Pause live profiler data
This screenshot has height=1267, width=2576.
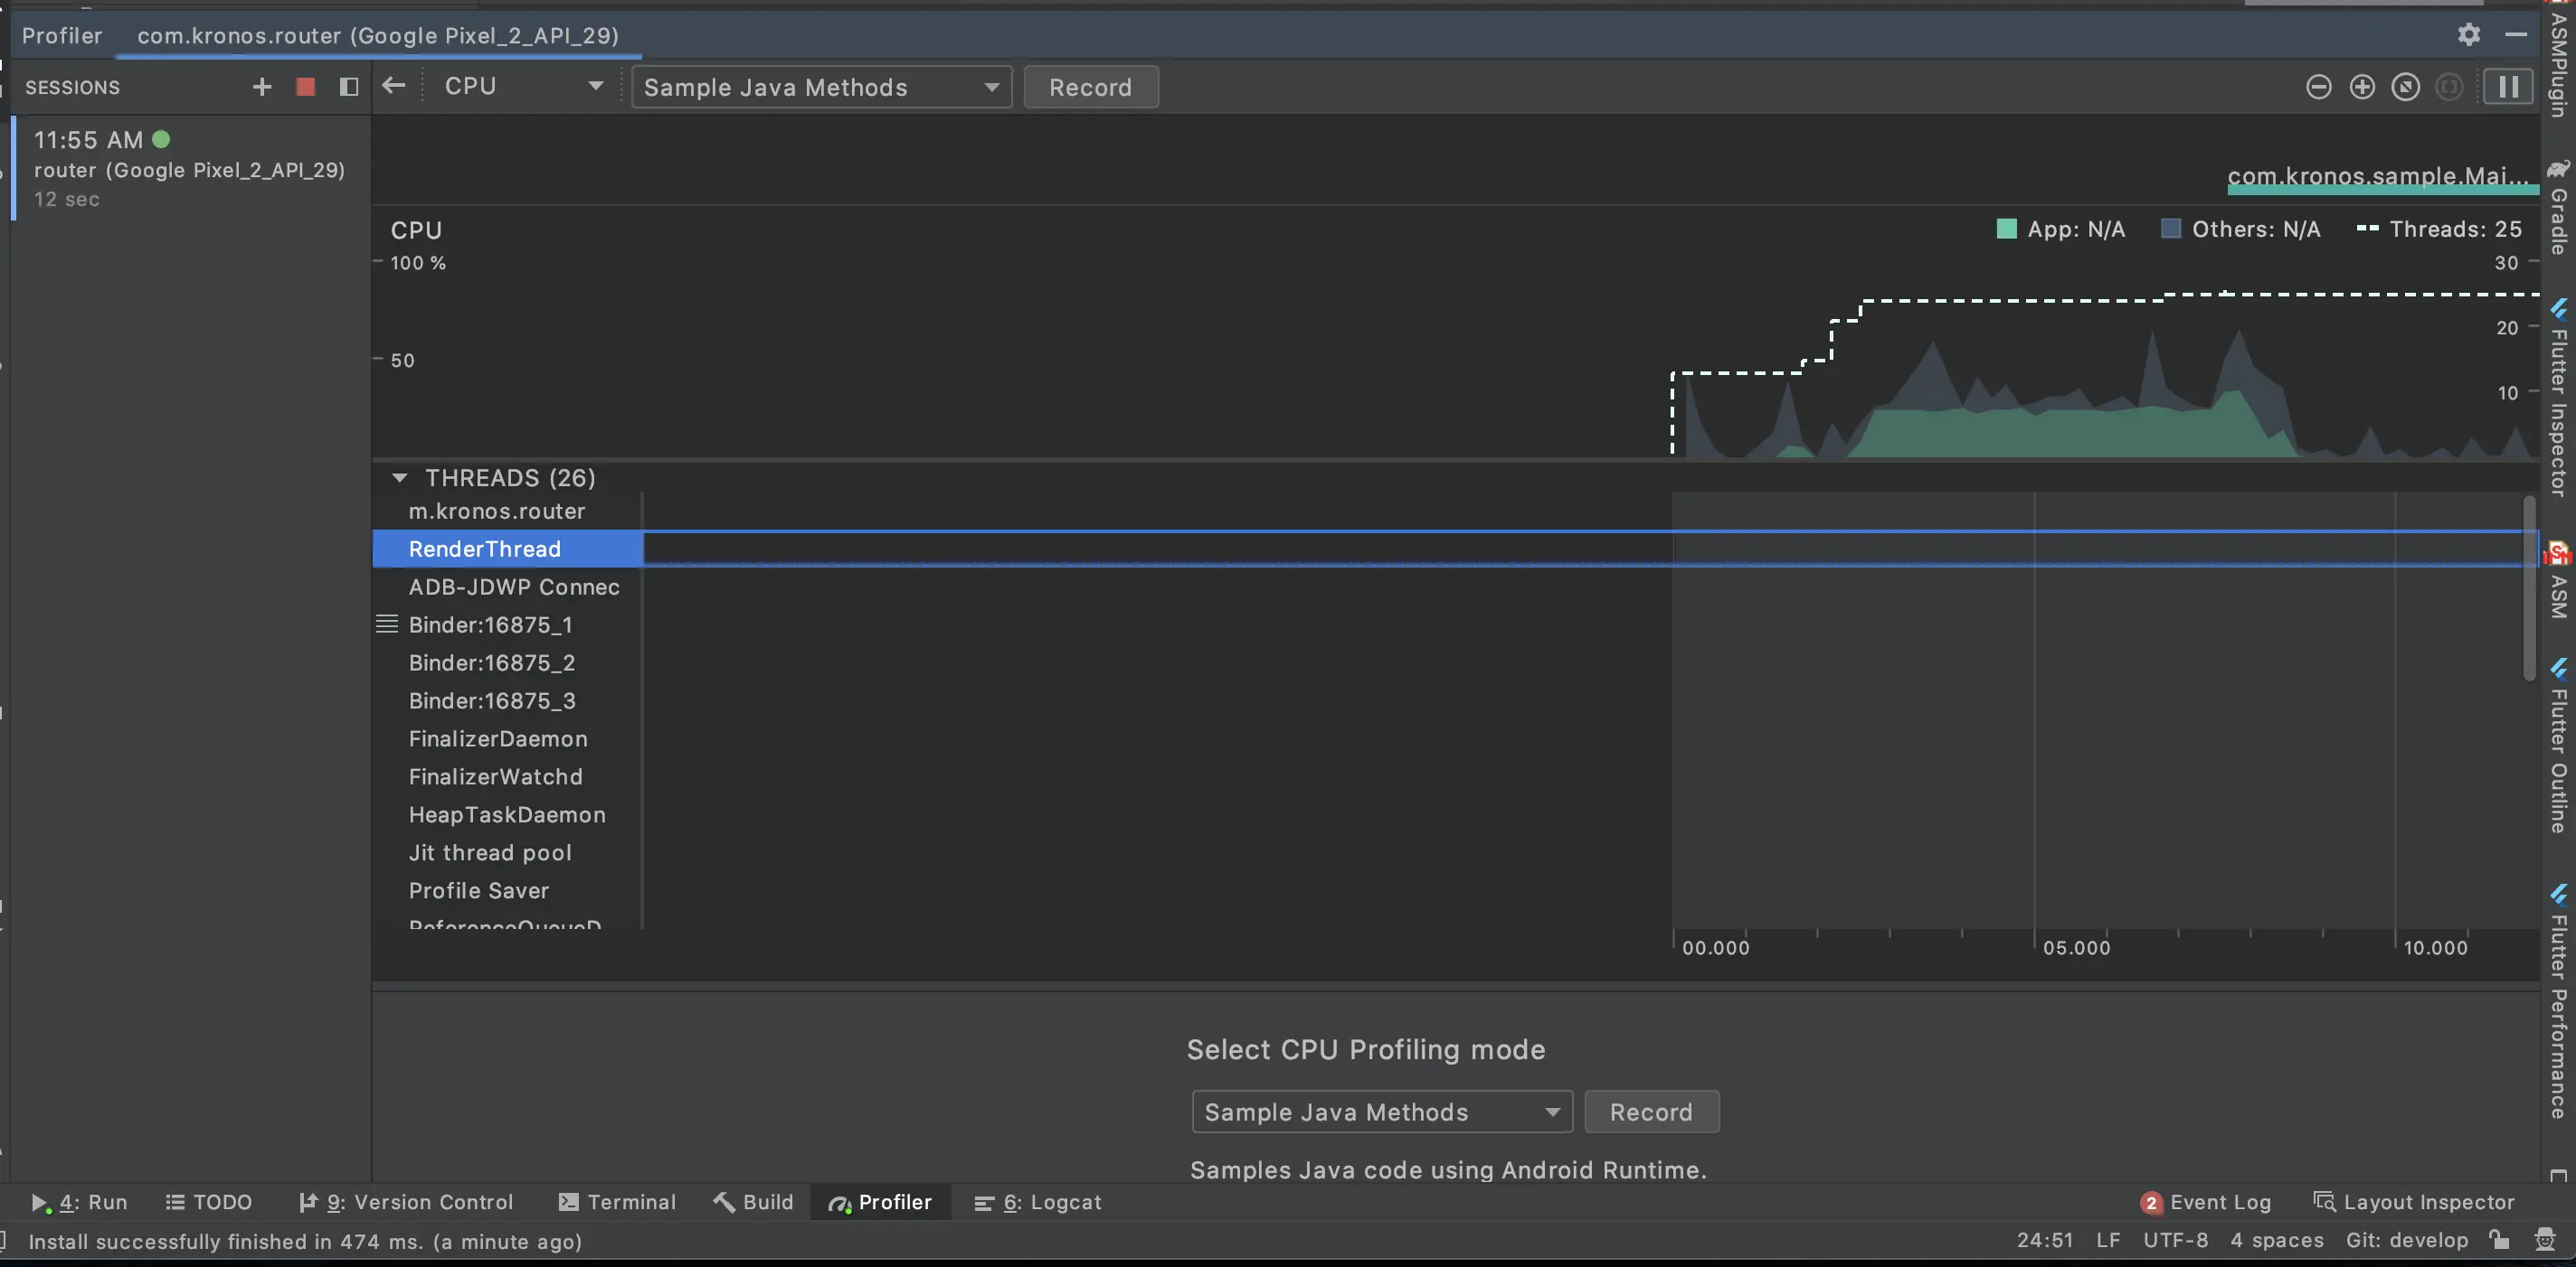pyautogui.click(x=2508, y=87)
